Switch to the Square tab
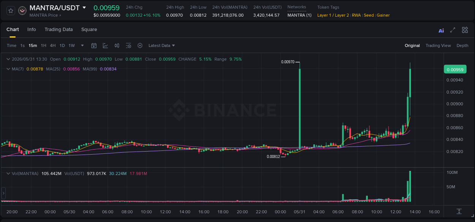475x222 pixels. [x=89, y=30]
